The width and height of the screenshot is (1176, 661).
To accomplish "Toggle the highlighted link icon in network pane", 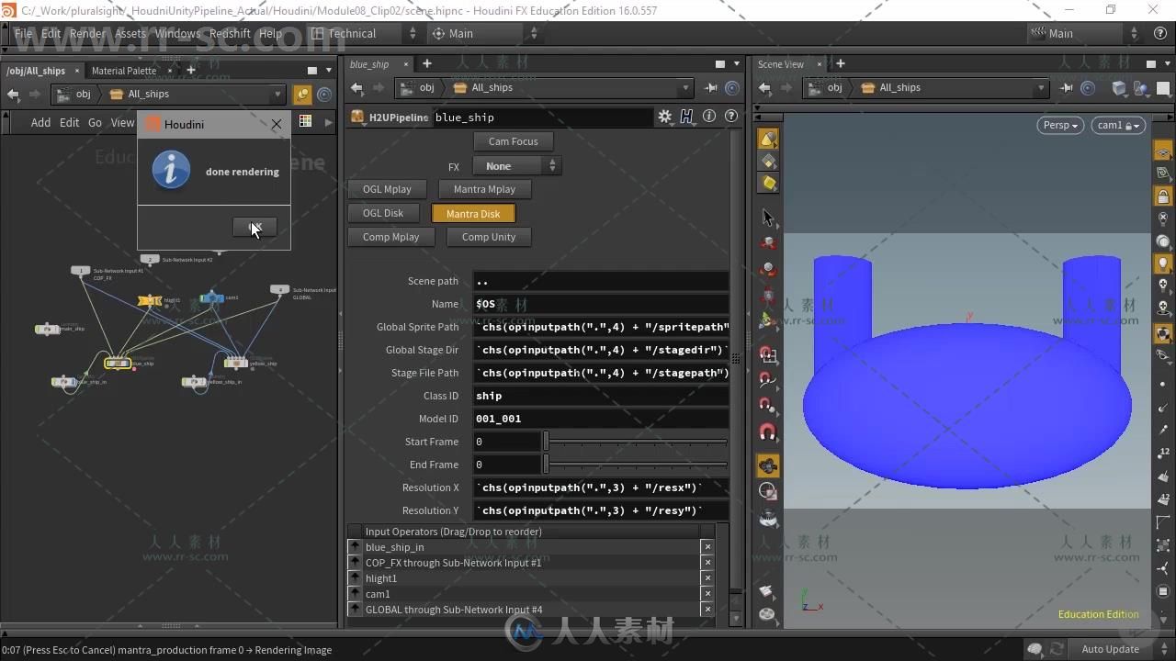I will [x=302, y=95].
